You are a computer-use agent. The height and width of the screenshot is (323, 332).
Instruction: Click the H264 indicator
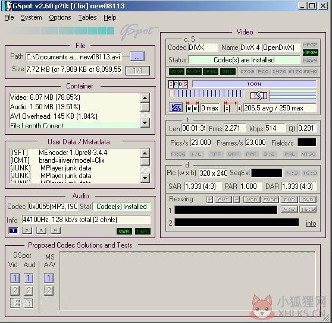pyautogui.click(x=310, y=60)
